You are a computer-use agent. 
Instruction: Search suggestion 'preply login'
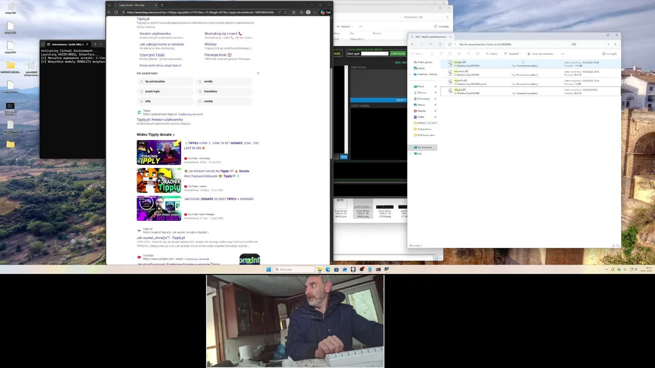click(166, 91)
